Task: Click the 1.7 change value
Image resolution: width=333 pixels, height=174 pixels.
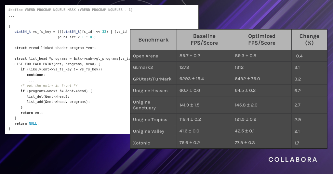Action: (x=297, y=143)
